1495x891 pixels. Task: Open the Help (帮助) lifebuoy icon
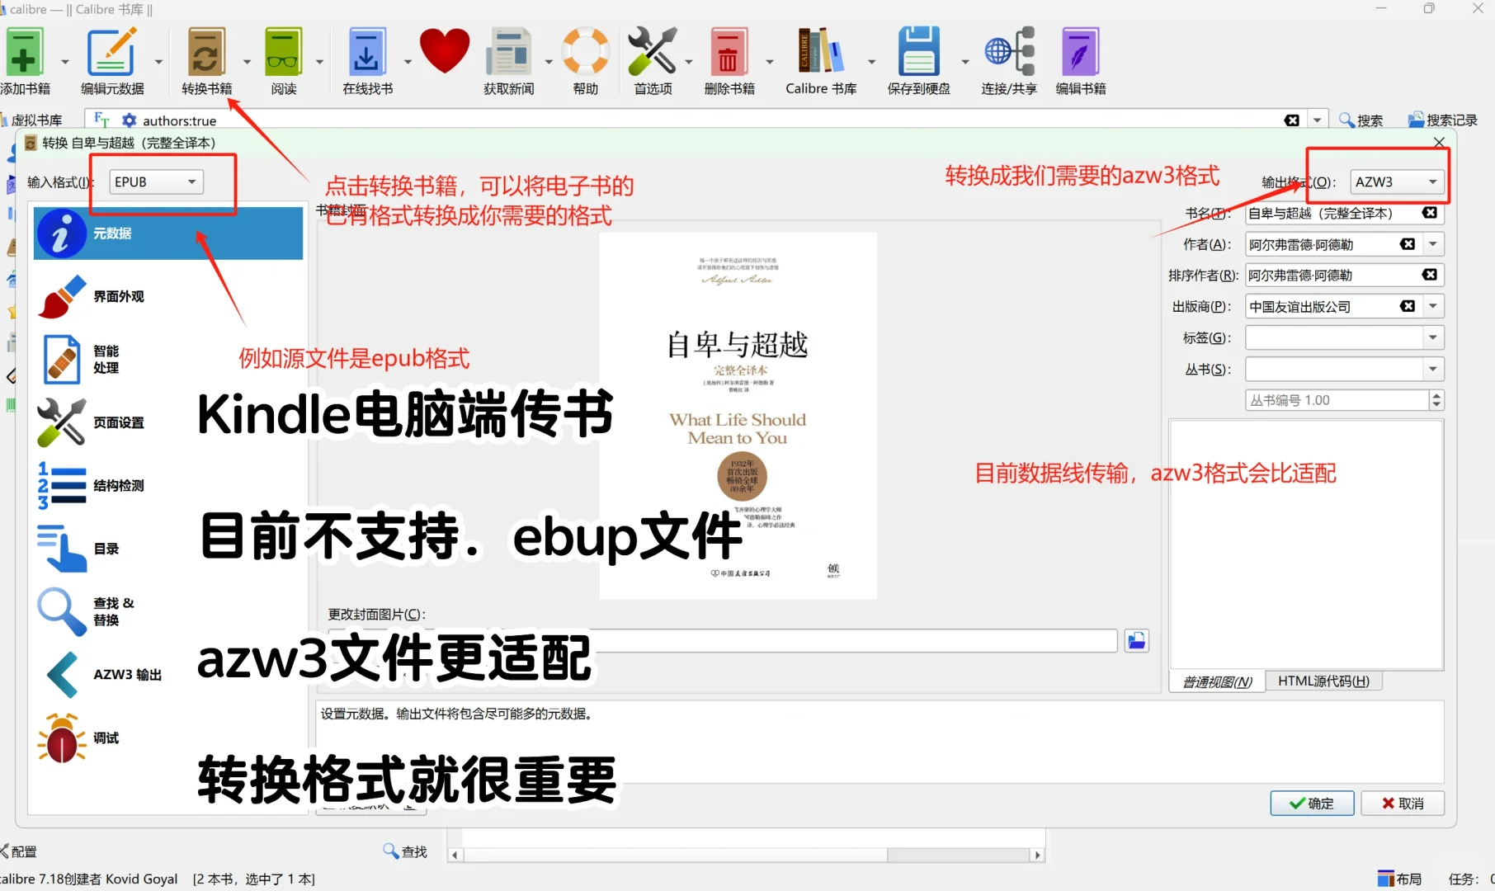pos(586,53)
